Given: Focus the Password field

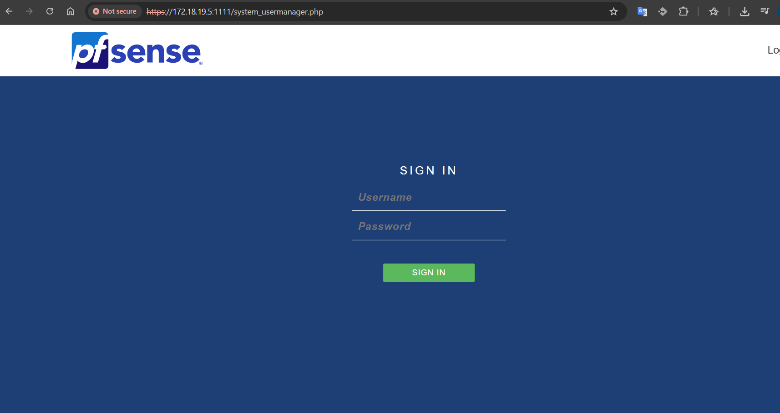Looking at the screenshot, I should coord(429,227).
